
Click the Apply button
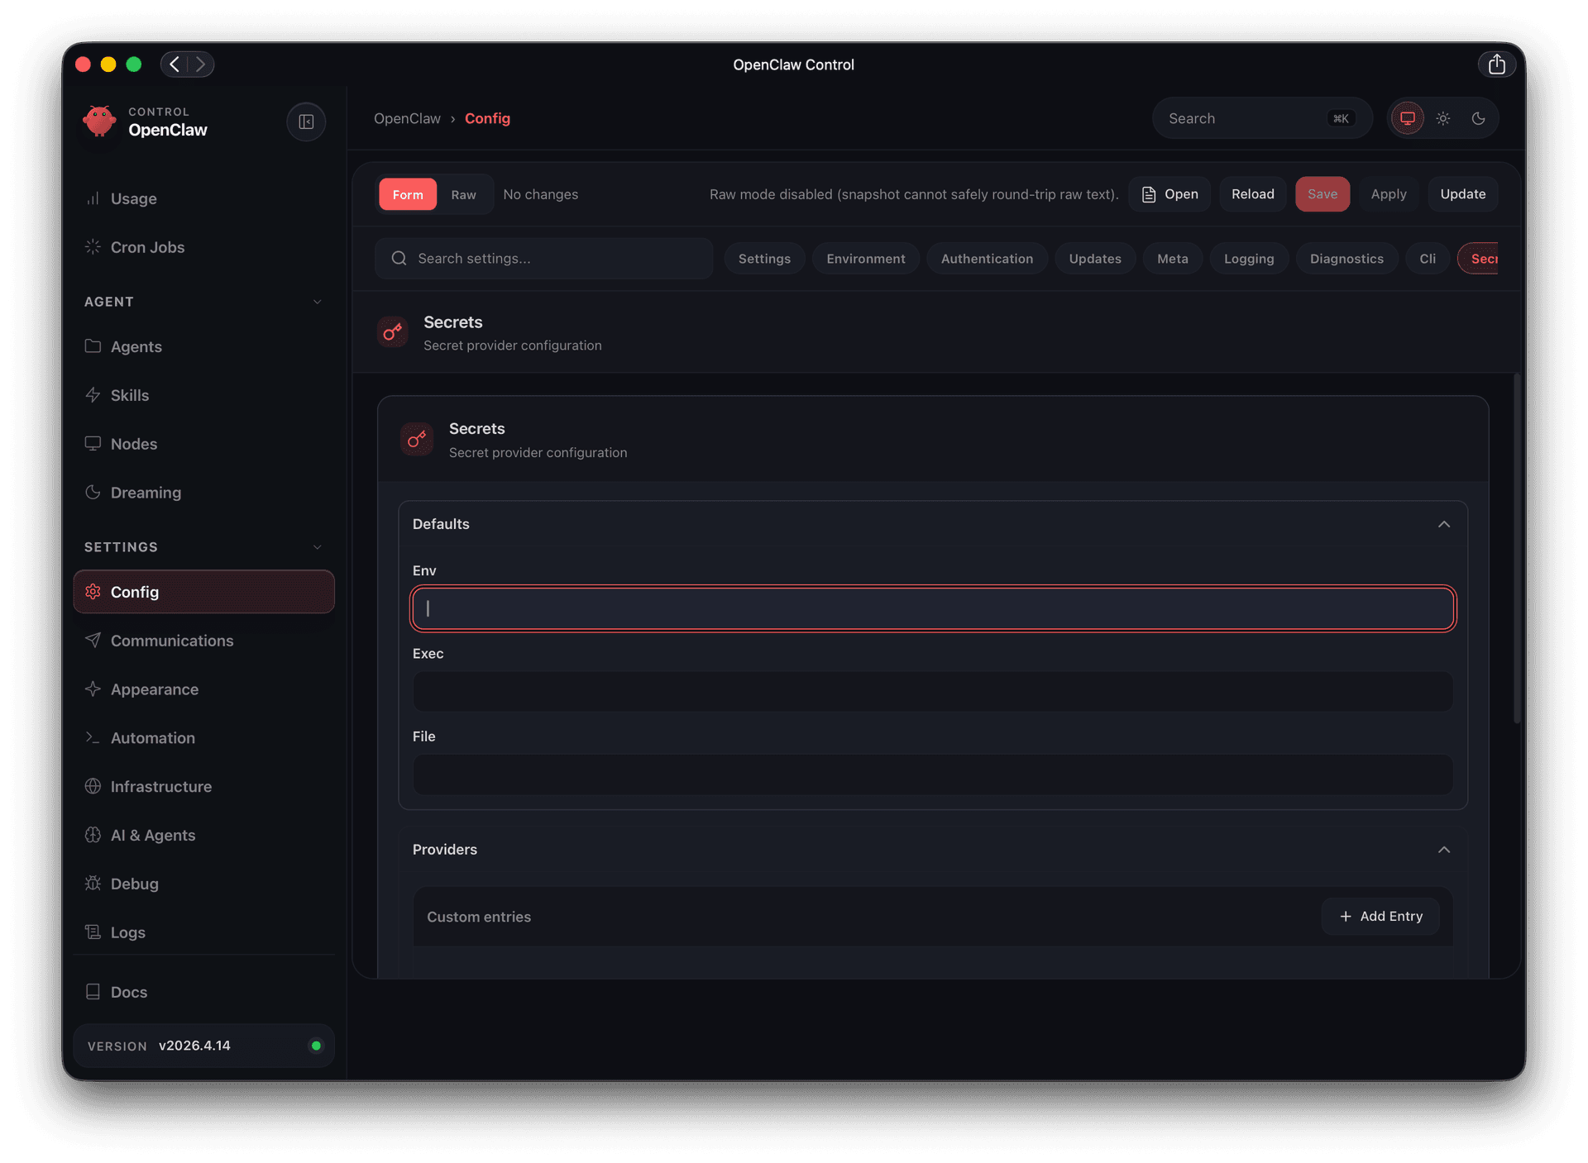click(1389, 194)
